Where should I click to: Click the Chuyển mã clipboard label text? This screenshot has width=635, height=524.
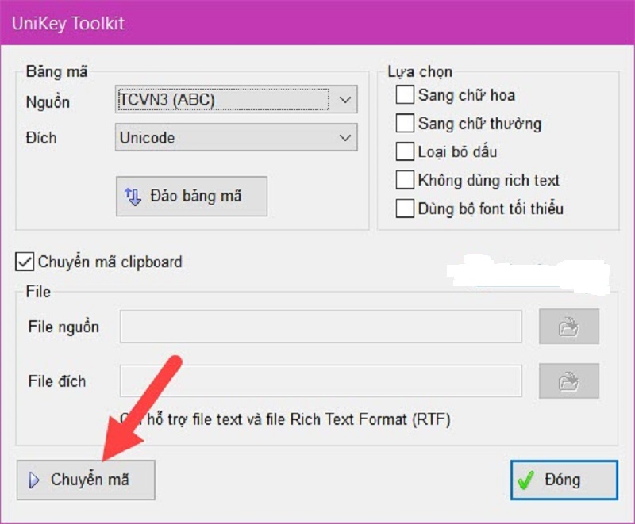pyautogui.click(x=110, y=262)
